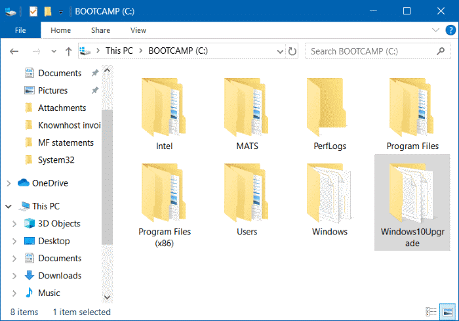Open the address bar history dropdown

coord(280,52)
